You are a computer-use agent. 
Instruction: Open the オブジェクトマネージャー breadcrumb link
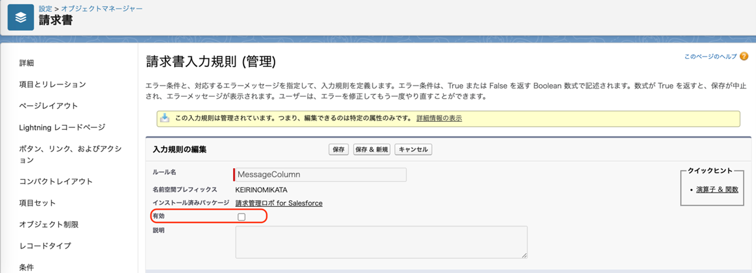pos(102,9)
